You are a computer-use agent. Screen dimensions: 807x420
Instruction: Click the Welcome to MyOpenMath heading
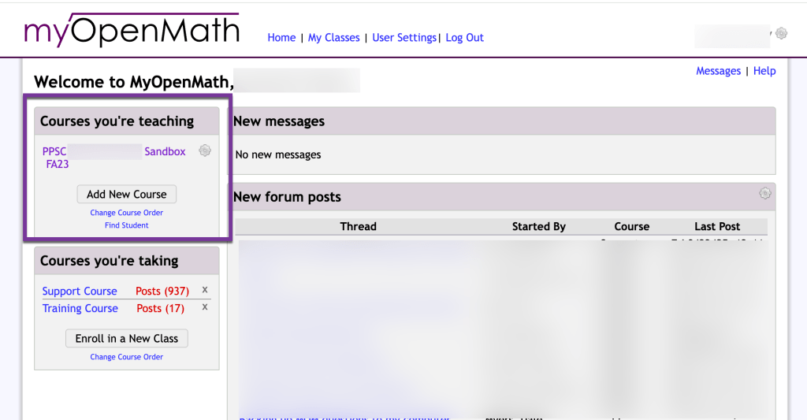(134, 83)
